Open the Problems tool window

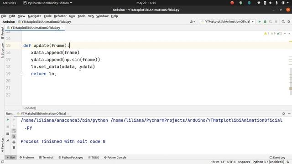(27, 158)
